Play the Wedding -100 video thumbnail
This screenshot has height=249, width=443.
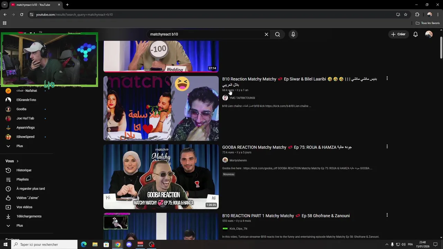161,56
